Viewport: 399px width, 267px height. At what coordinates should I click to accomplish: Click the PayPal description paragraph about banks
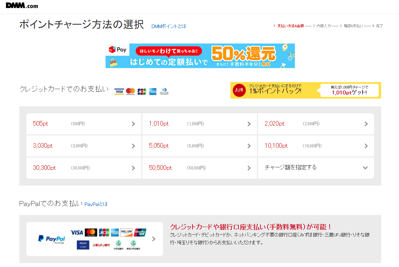270,239
